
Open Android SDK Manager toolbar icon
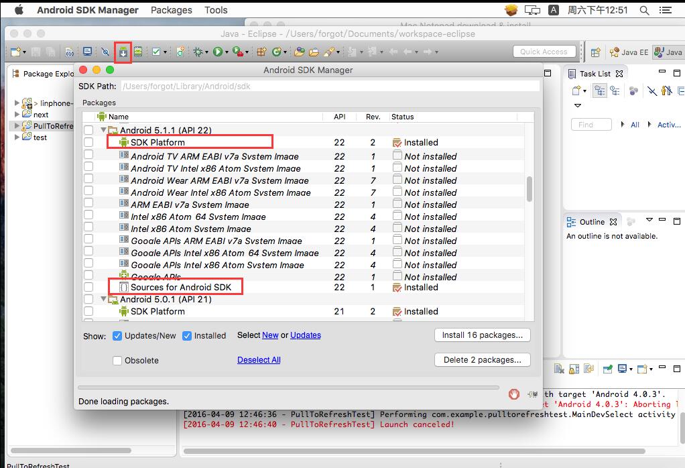(x=123, y=52)
